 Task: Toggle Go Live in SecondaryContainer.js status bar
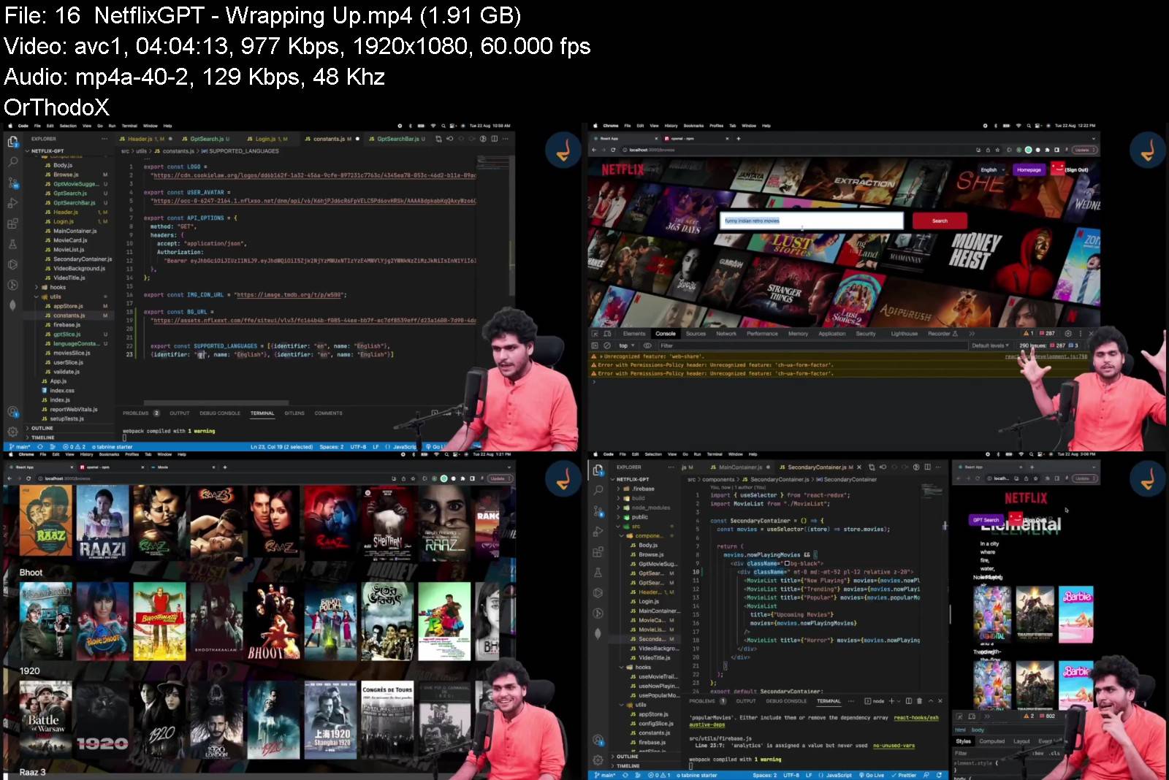pyautogui.click(x=872, y=775)
